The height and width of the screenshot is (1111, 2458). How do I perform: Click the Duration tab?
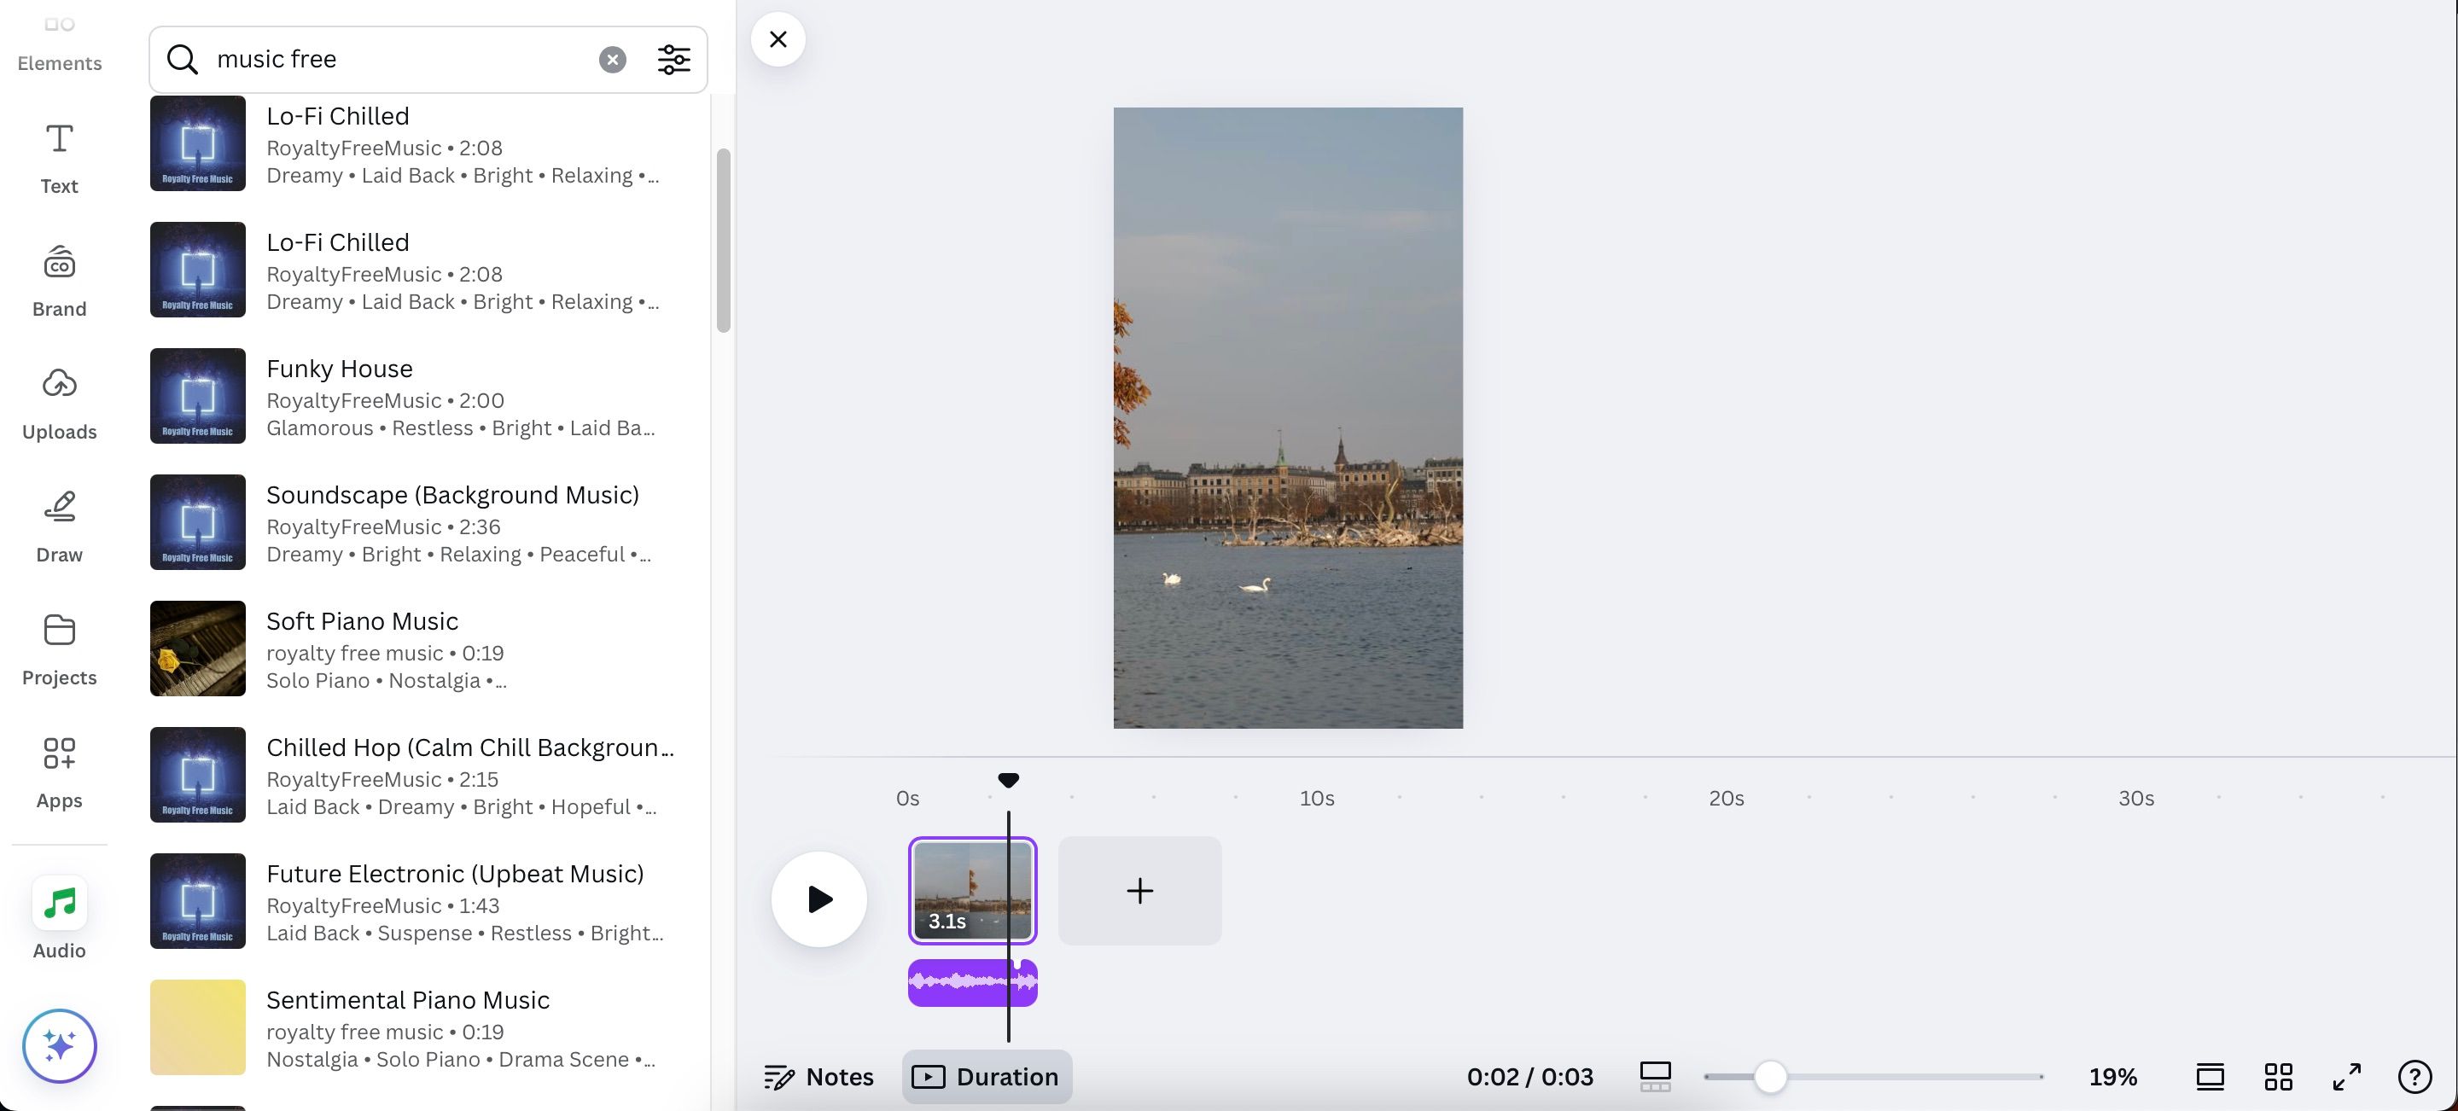tap(986, 1077)
